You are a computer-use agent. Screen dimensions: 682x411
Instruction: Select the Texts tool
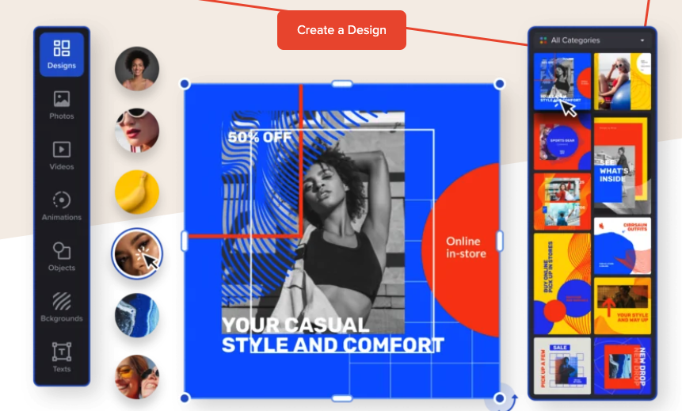pyautogui.click(x=61, y=357)
